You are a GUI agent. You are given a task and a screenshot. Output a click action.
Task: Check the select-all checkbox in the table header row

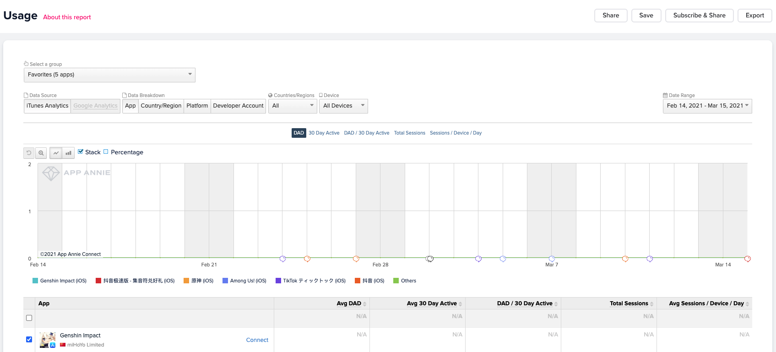[29, 318]
